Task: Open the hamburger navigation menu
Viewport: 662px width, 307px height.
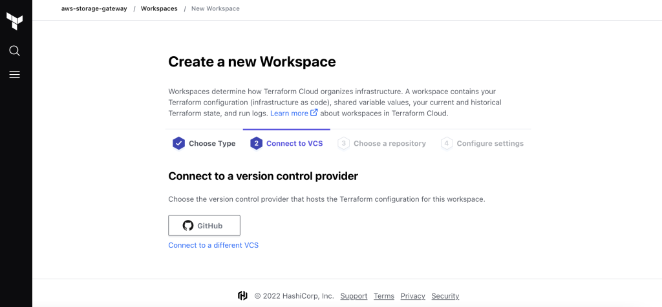Action: [x=14, y=75]
